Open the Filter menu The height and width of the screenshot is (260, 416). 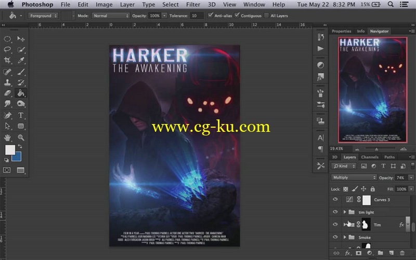[x=193, y=5]
